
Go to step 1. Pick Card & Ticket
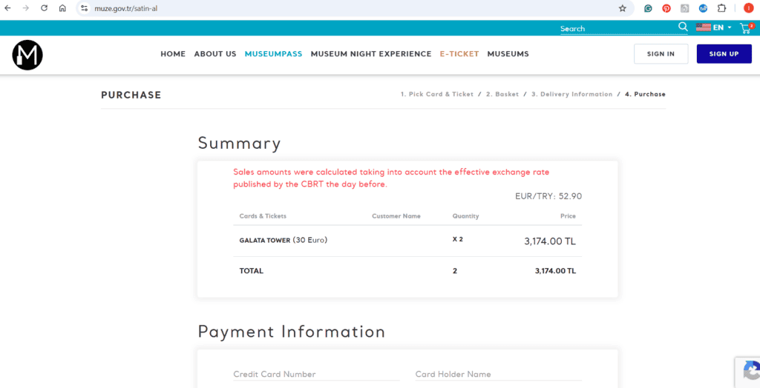tap(436, 94)
